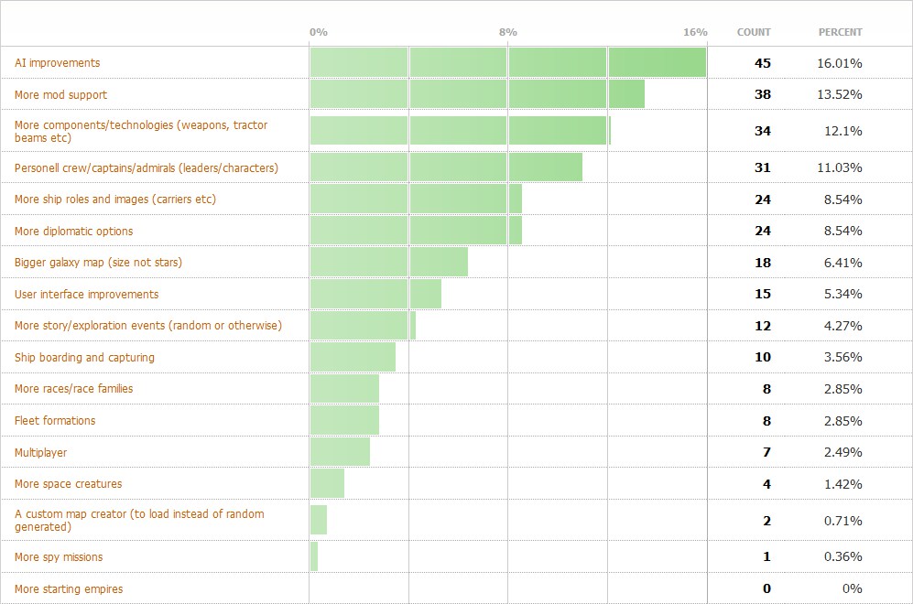Select 'More space creatures' label

(x=68, y=484)
